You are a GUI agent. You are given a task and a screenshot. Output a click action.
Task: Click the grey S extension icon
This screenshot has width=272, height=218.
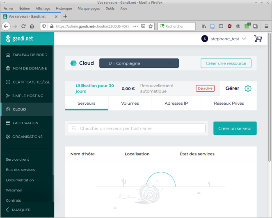tap(255, 26)
